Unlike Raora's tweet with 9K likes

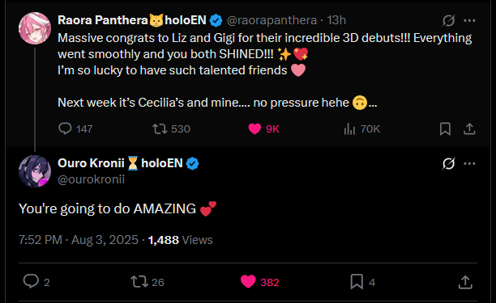tap(254, 128)
